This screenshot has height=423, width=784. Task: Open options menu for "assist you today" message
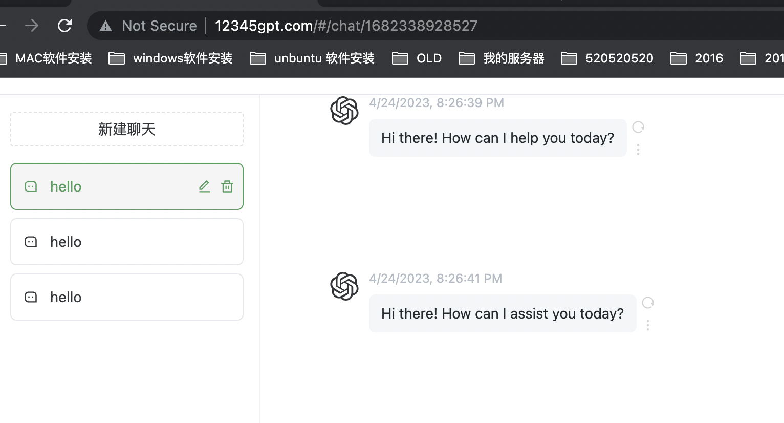click(648, 325)
